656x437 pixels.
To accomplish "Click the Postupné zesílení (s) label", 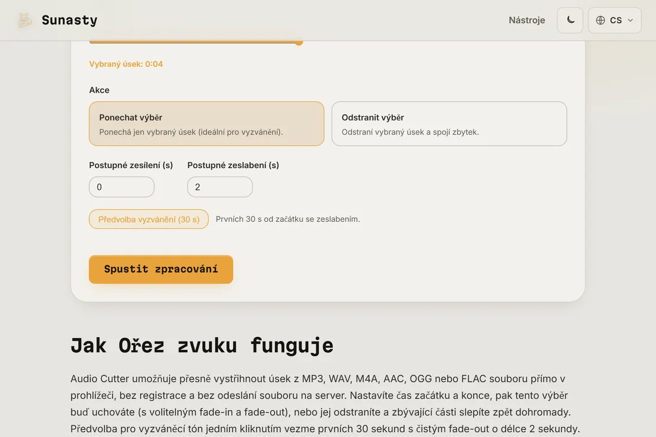I will 131,165.
